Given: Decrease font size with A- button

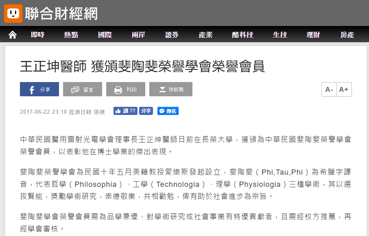Looking at the screenshot, I should 329,89.
